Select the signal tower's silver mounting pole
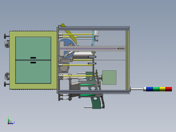The width and height of the screenshot is (176, 132). [x=137, y=89]
